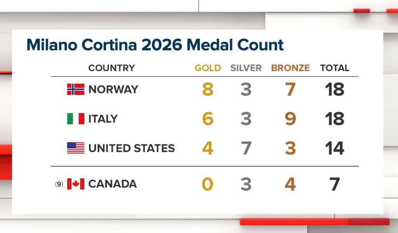This screenshot has width=398, height=233.
Task: Click the ITALY country name
Action: pyautogui.click(x=103, y=119)
